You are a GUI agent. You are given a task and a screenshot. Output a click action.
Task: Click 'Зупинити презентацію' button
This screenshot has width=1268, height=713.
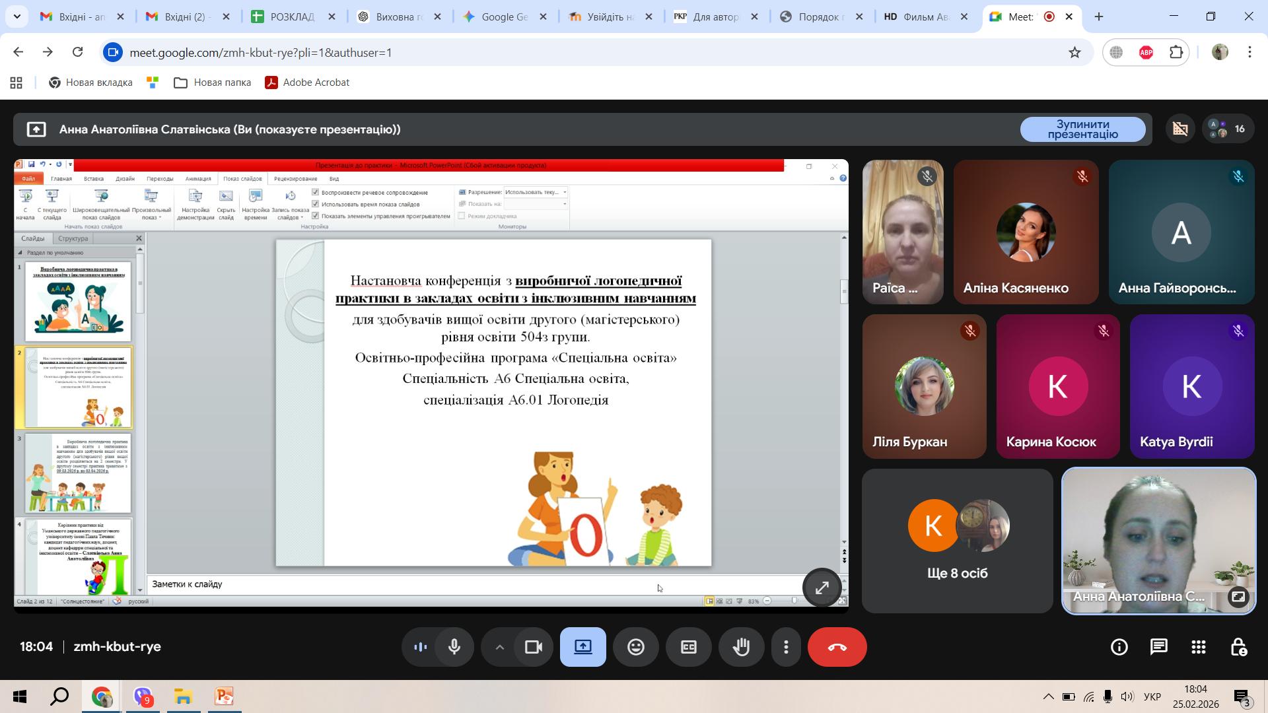(x=1082, y=129)
